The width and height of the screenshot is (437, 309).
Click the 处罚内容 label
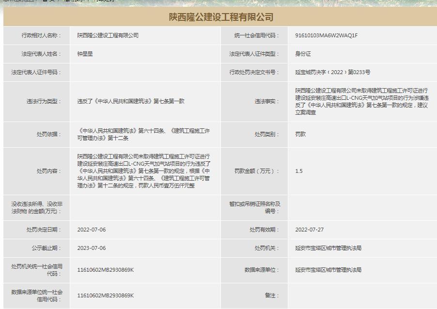pyautogui.click(x=49, y=171)
